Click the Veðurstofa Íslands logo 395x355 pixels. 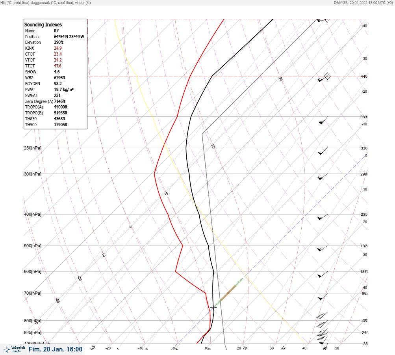pos(14,349)
